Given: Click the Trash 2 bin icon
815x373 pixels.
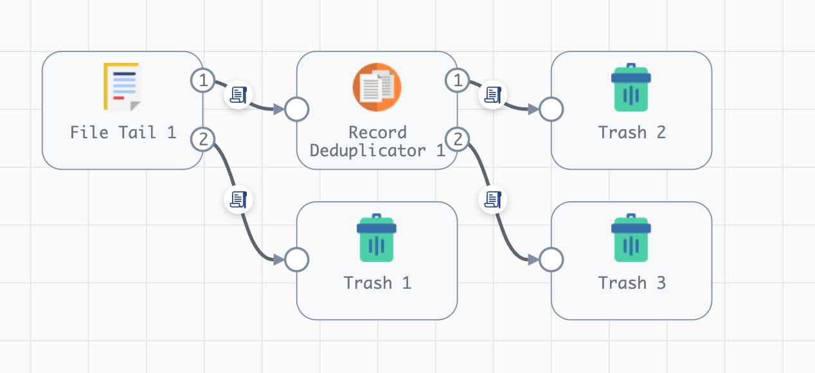Looking at the screenshot, I should coord(631,87).
